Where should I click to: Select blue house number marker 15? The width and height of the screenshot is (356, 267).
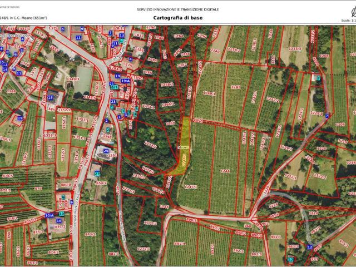click(50, 98)
